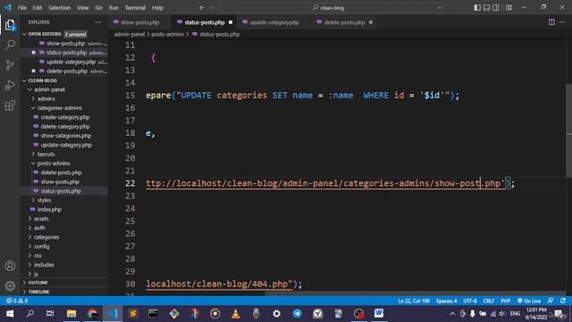Screen dimensions: 572x322
Task: Switch to the delete-posts.php tab
Action: tap(344, 22)
